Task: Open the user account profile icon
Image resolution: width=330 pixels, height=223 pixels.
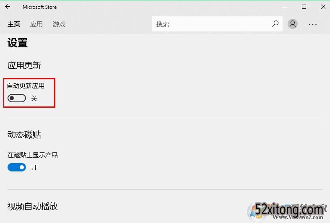Action: (293, 24)
